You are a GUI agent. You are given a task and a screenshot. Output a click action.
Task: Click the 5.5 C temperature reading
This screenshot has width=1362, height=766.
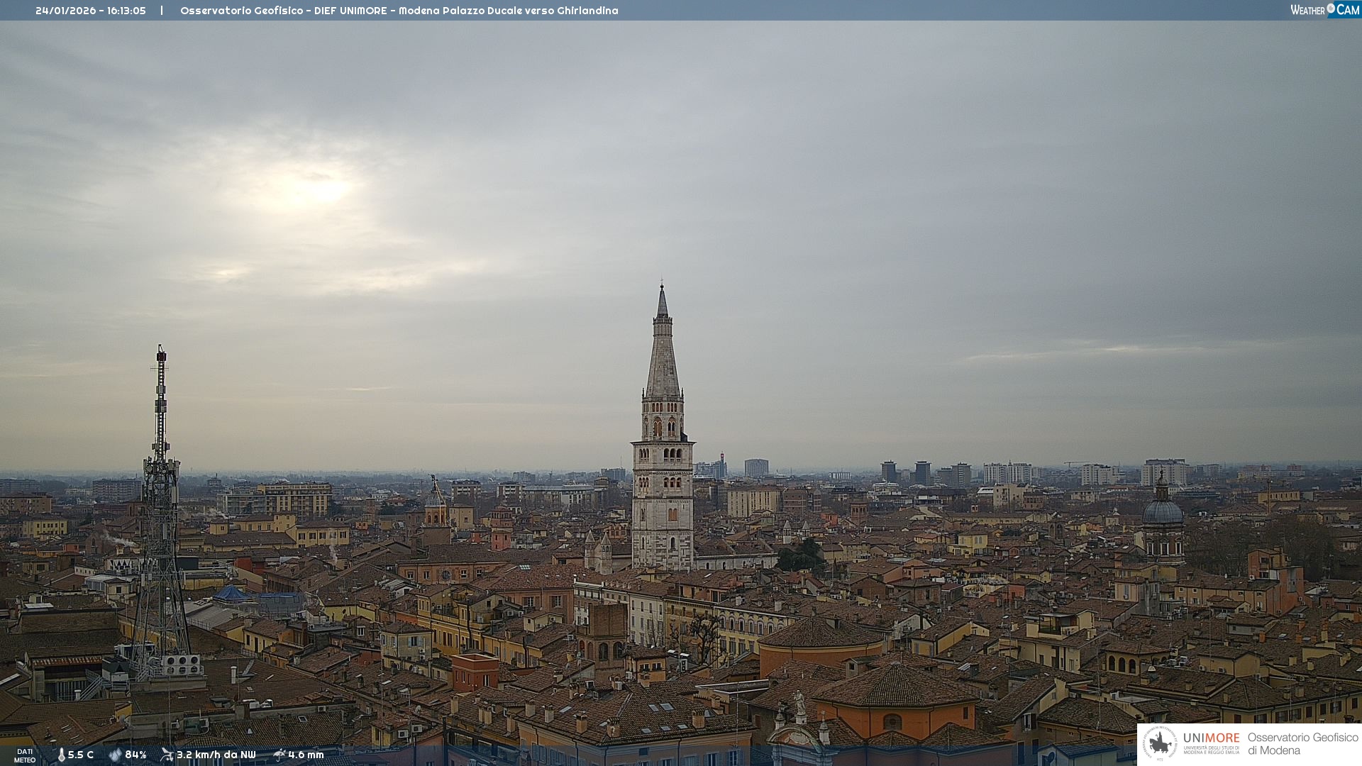[81, 755]
